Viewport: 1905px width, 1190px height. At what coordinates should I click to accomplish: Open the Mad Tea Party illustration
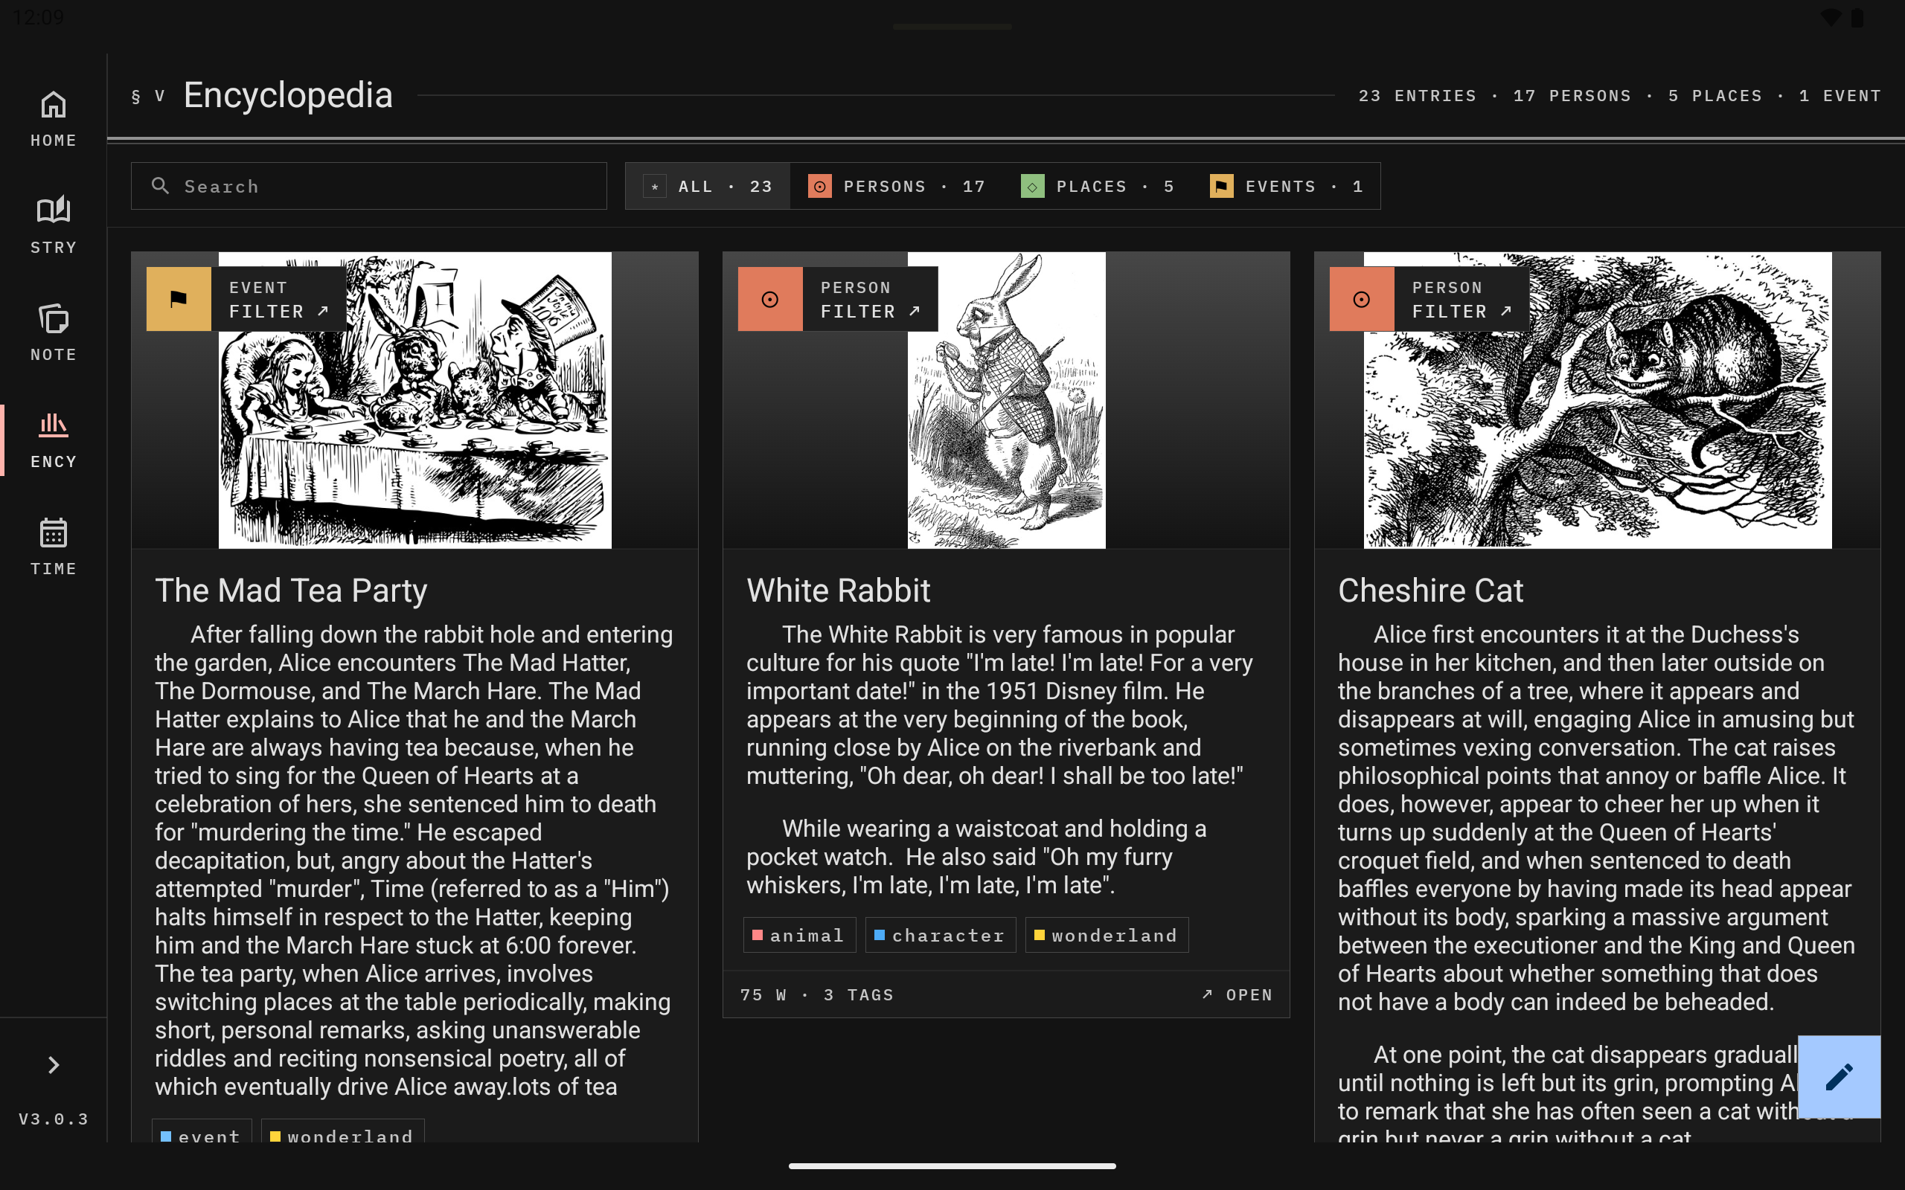click(x=414, y=400)
